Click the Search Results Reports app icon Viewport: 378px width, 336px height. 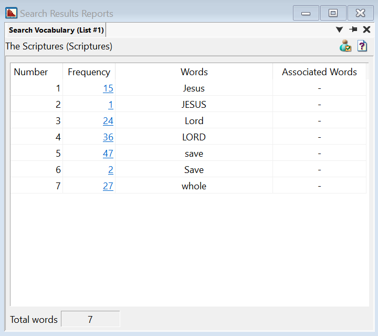pyautogui.click(x=11, y=13)
